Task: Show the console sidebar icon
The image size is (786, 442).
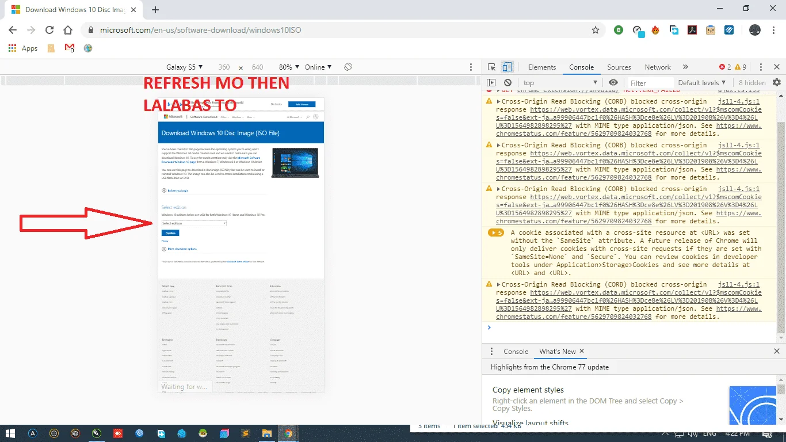Action: (x=491, y=83)
